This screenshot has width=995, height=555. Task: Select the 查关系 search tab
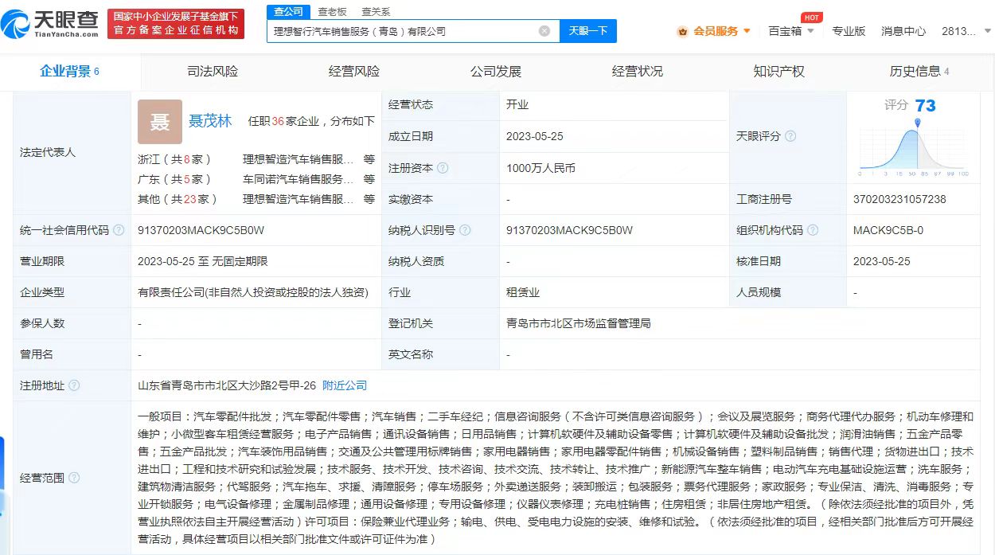(x=376, y=11)
